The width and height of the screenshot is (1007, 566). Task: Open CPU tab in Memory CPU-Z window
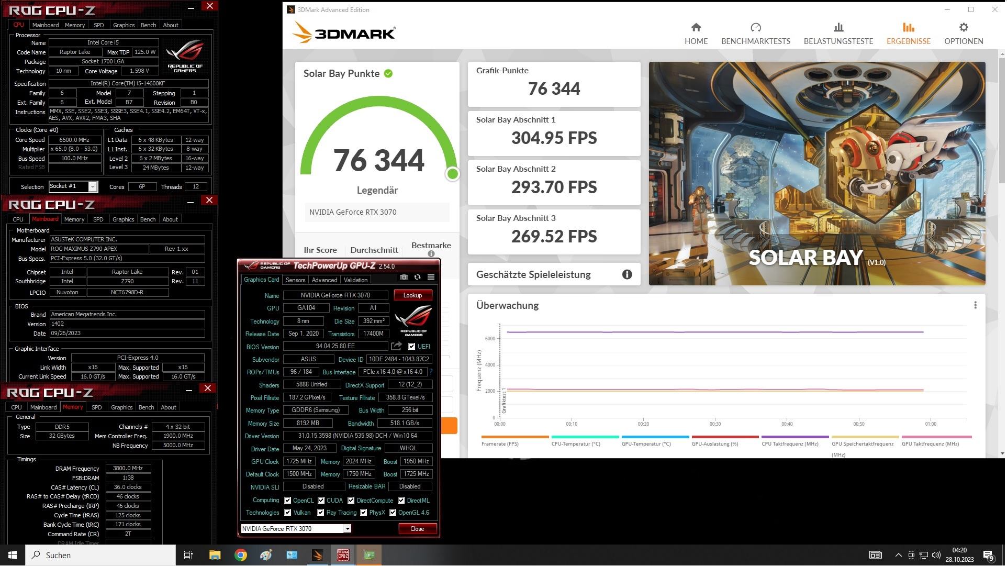[16, 408]
